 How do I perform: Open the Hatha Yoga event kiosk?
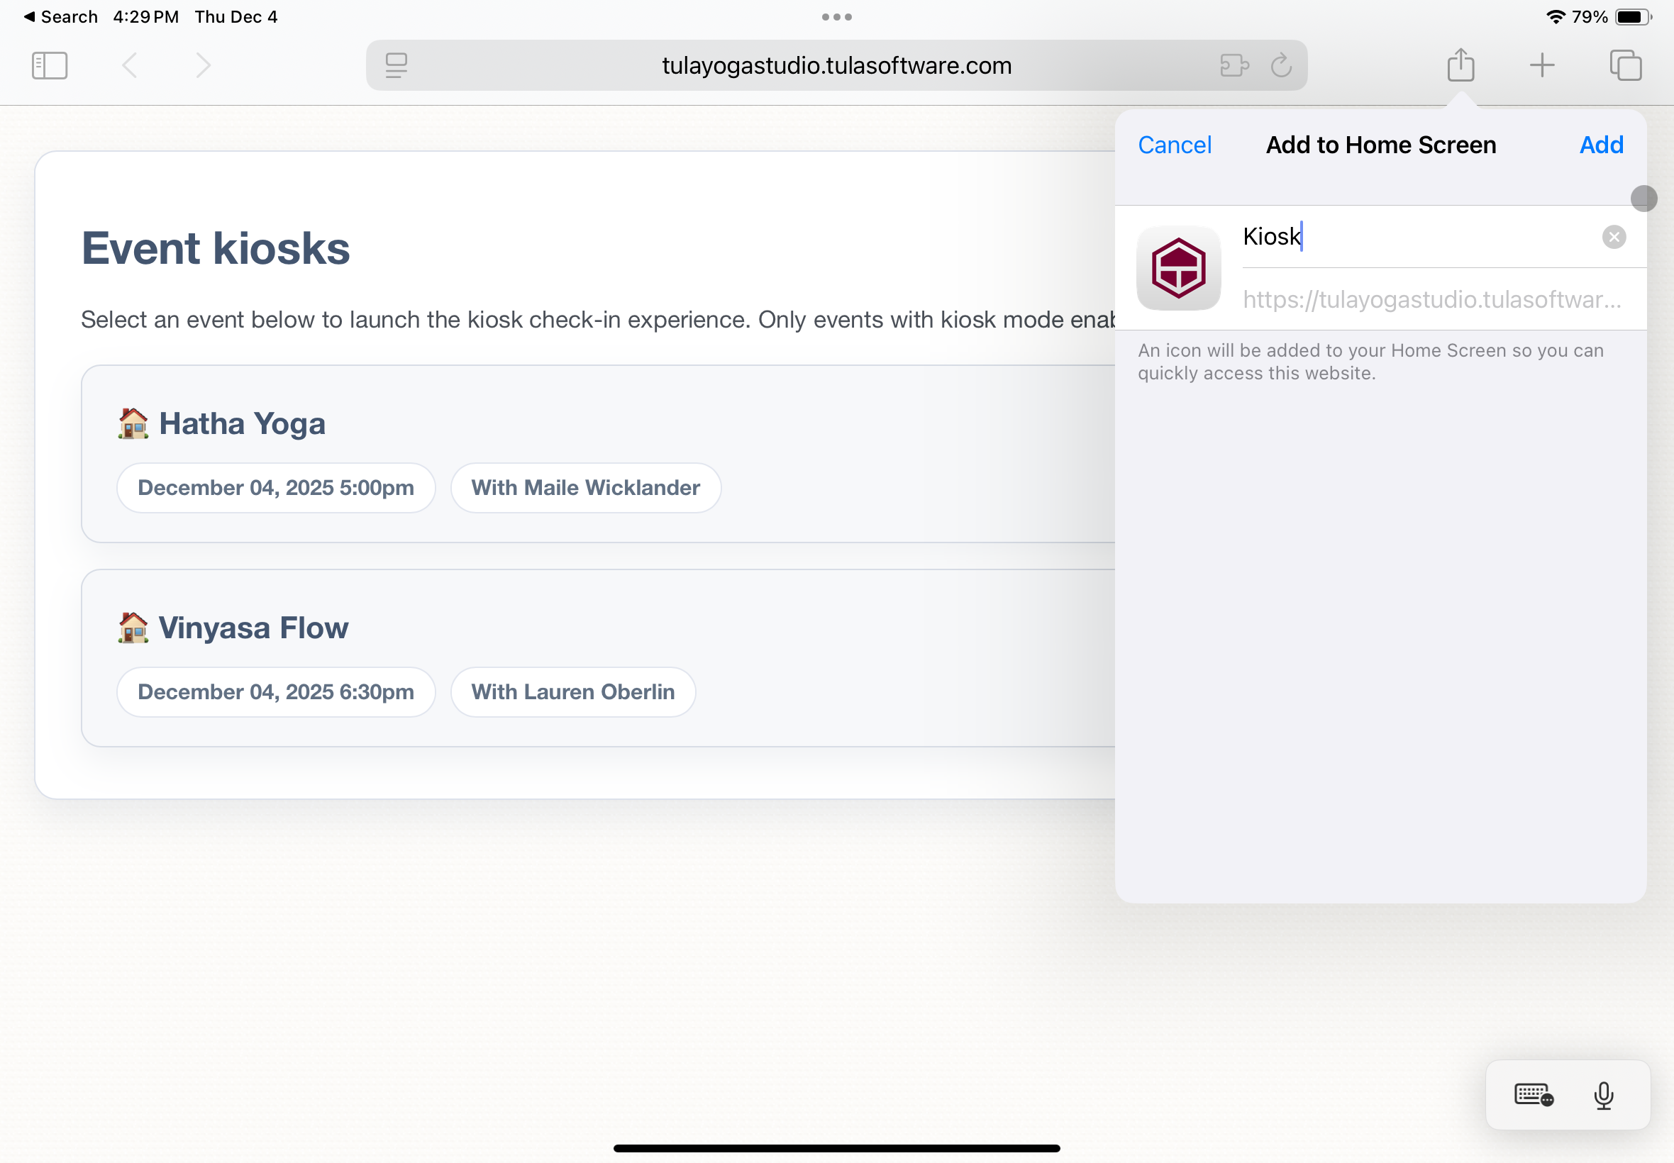pyautogui.click(x=242, y=423)
